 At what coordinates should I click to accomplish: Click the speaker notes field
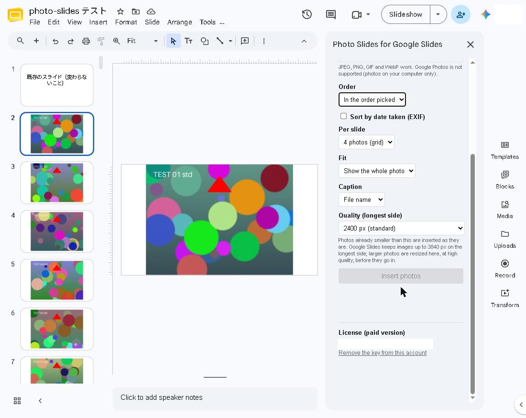click(x=215, y=398)
